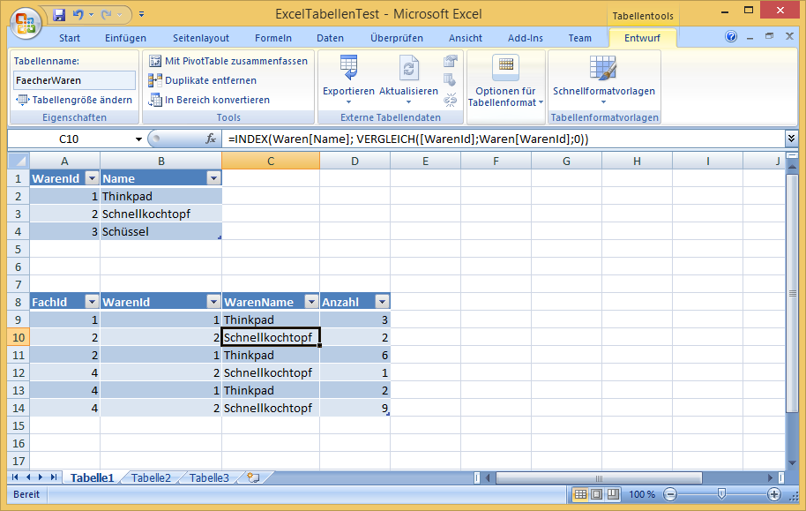The height and width of the screenshot is (511, 806).
Task: Click the Aktualisieren refresh icon
Action: tap(408, 68)
